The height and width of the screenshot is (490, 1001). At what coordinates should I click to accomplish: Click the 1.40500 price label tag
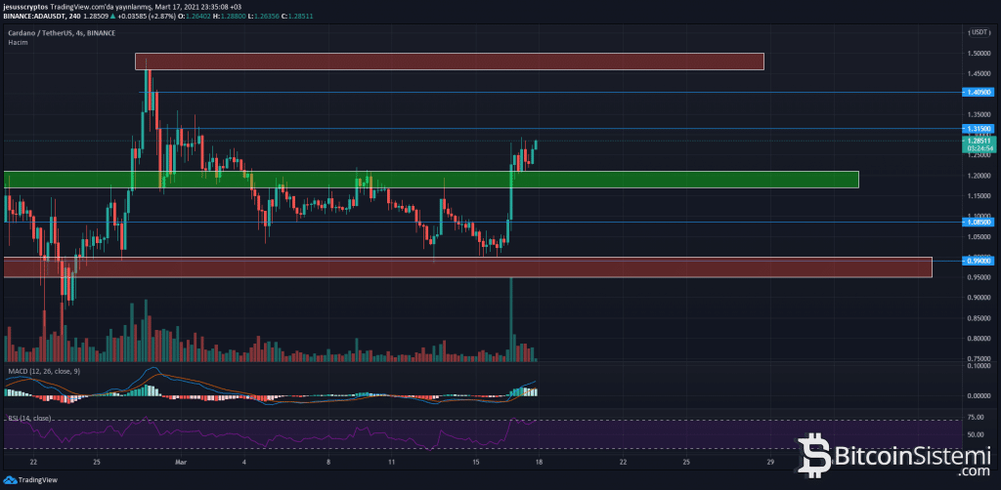click(978, 92)
